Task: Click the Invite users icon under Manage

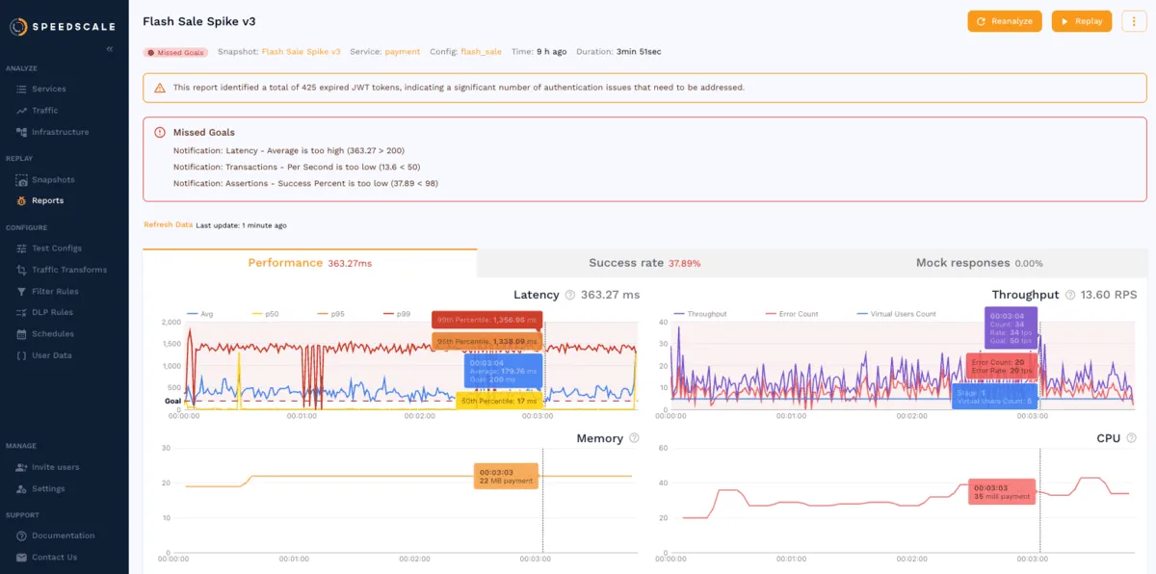Action: coord(23,467)
